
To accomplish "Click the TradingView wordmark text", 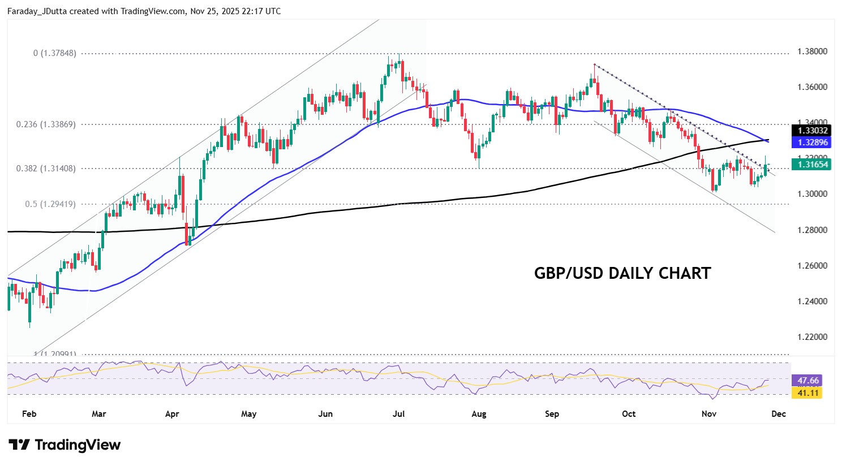I will click(78, 445).
